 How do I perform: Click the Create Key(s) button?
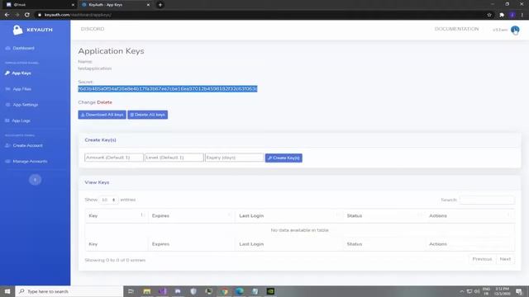point(284,158)
